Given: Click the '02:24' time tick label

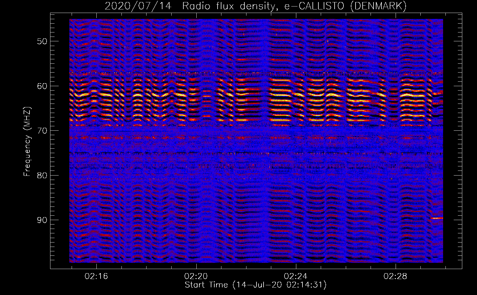Looking at the screenshot, I should click(x=296, y=276).
